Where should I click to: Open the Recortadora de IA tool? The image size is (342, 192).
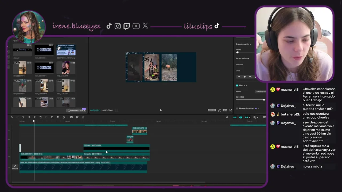pyautogui.click(x=76, y=110)
